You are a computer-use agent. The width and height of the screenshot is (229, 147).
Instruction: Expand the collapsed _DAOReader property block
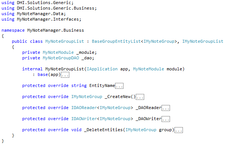tap(166, 108)
